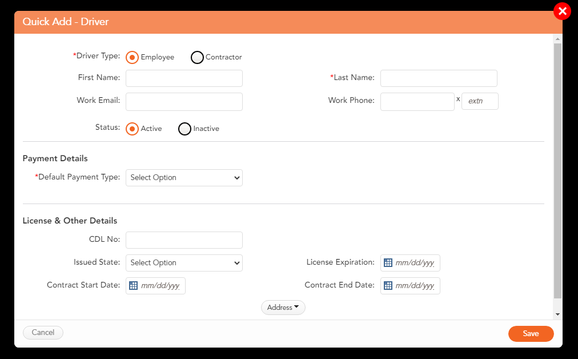Focus the Work Phone number field
Viewport: 578px width, 359px height.
click(x=418, y=101)
